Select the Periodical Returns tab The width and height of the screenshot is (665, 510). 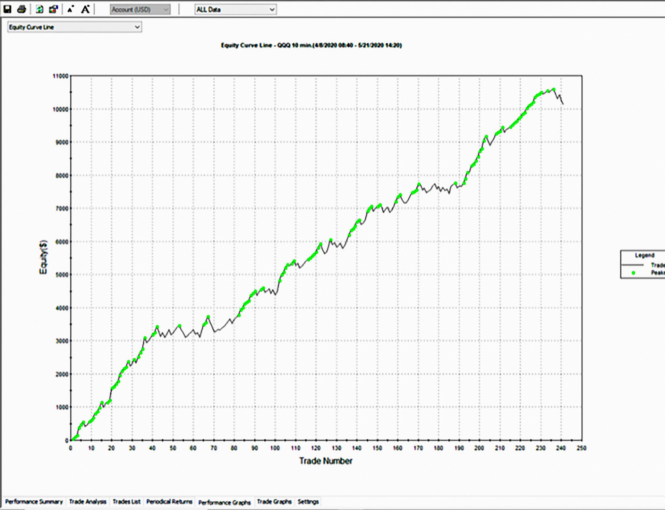click(x=169, y=501)
